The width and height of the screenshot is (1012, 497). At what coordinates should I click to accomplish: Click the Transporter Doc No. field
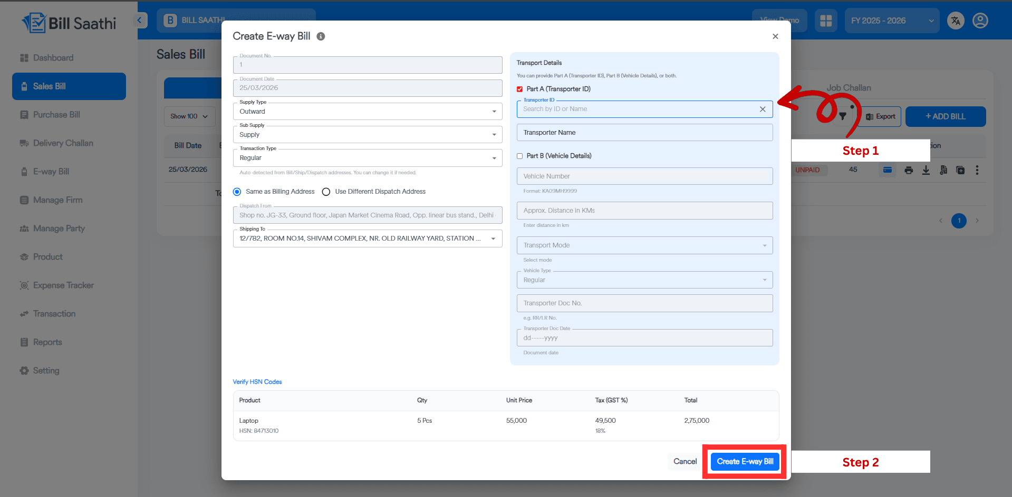pyautogui.click(x=644, y=303)
